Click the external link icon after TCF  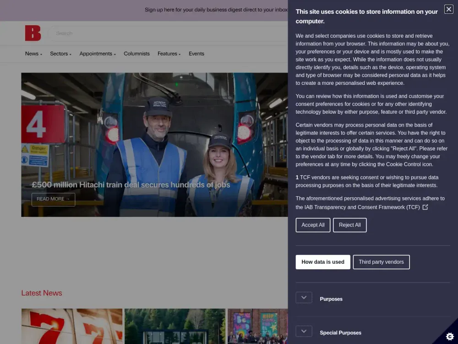pos(425,207)
